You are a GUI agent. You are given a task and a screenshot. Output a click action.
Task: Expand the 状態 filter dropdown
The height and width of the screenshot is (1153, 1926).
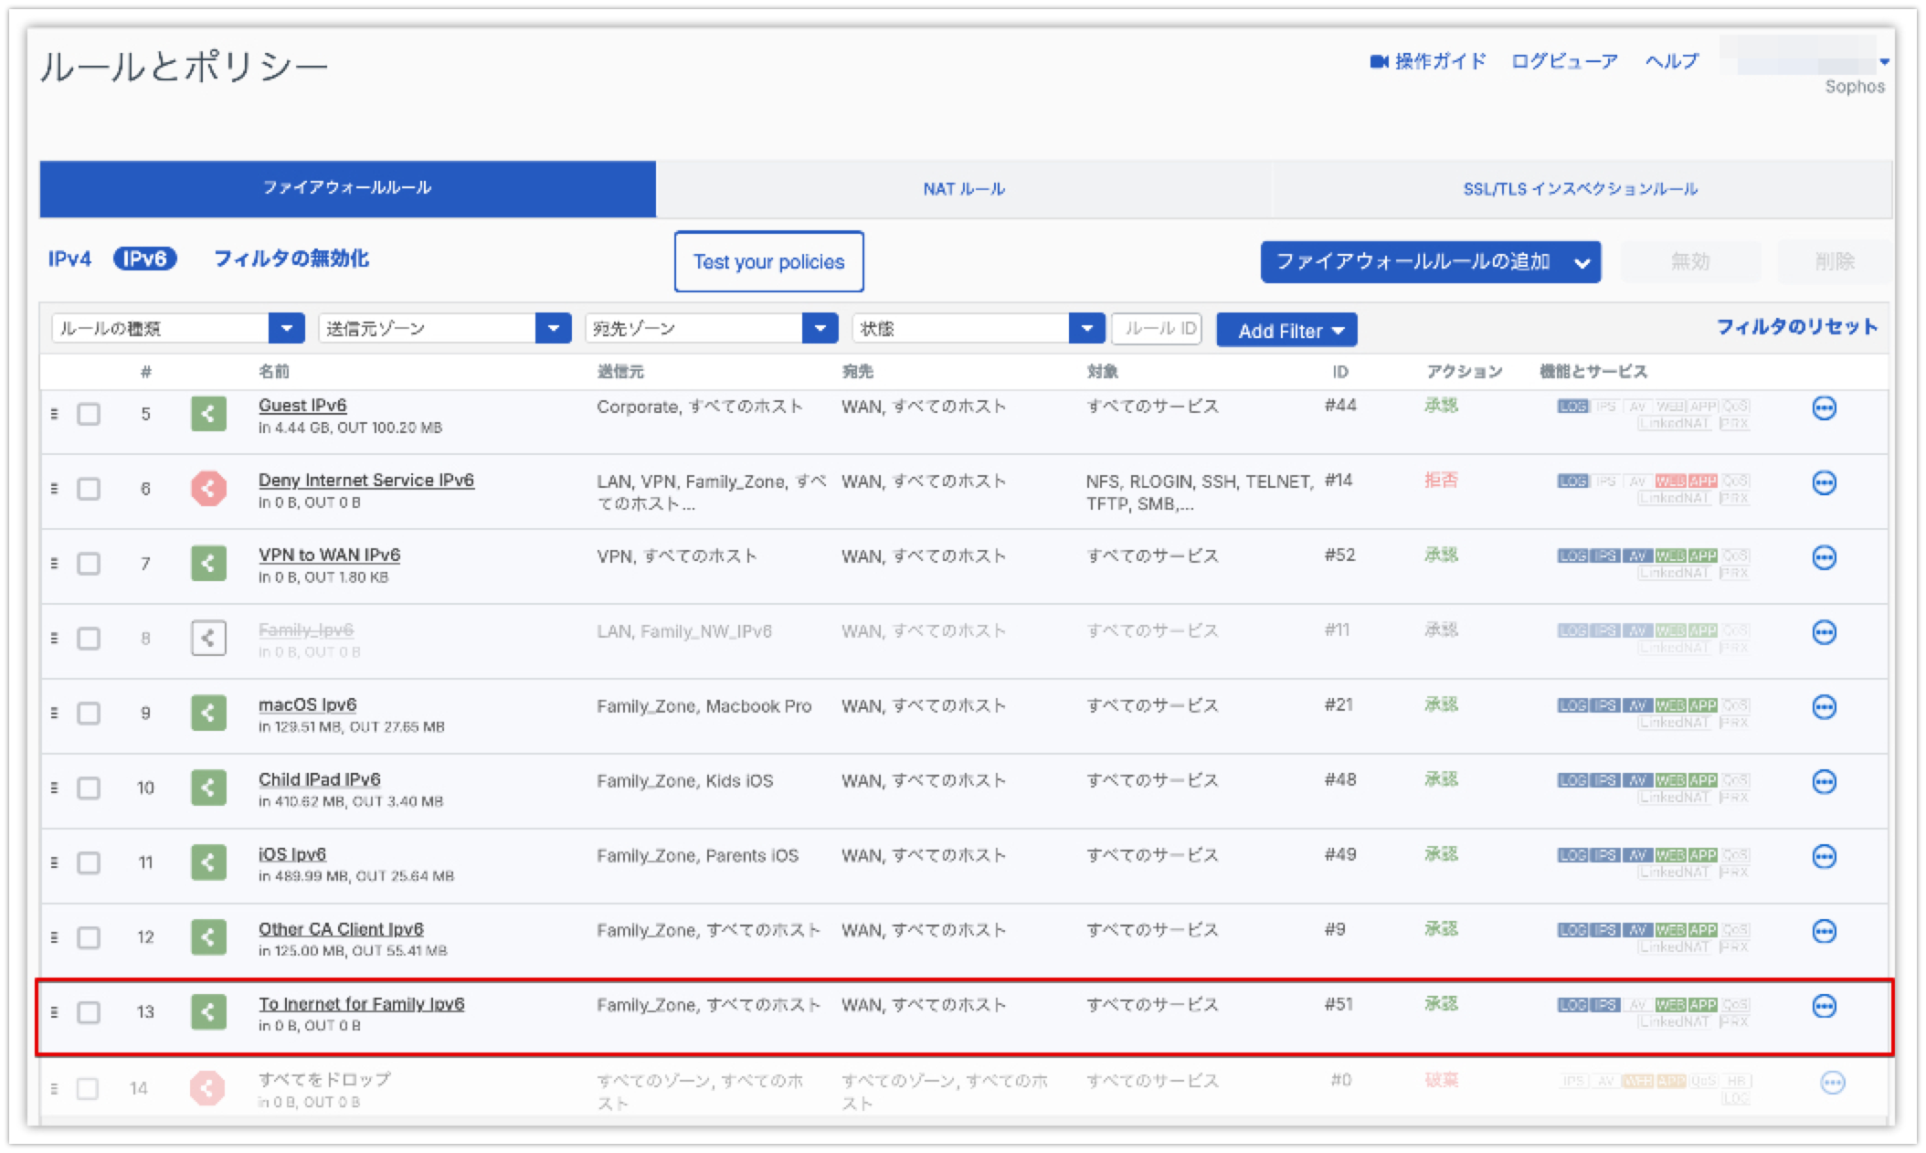click(x=1087, y=328)
